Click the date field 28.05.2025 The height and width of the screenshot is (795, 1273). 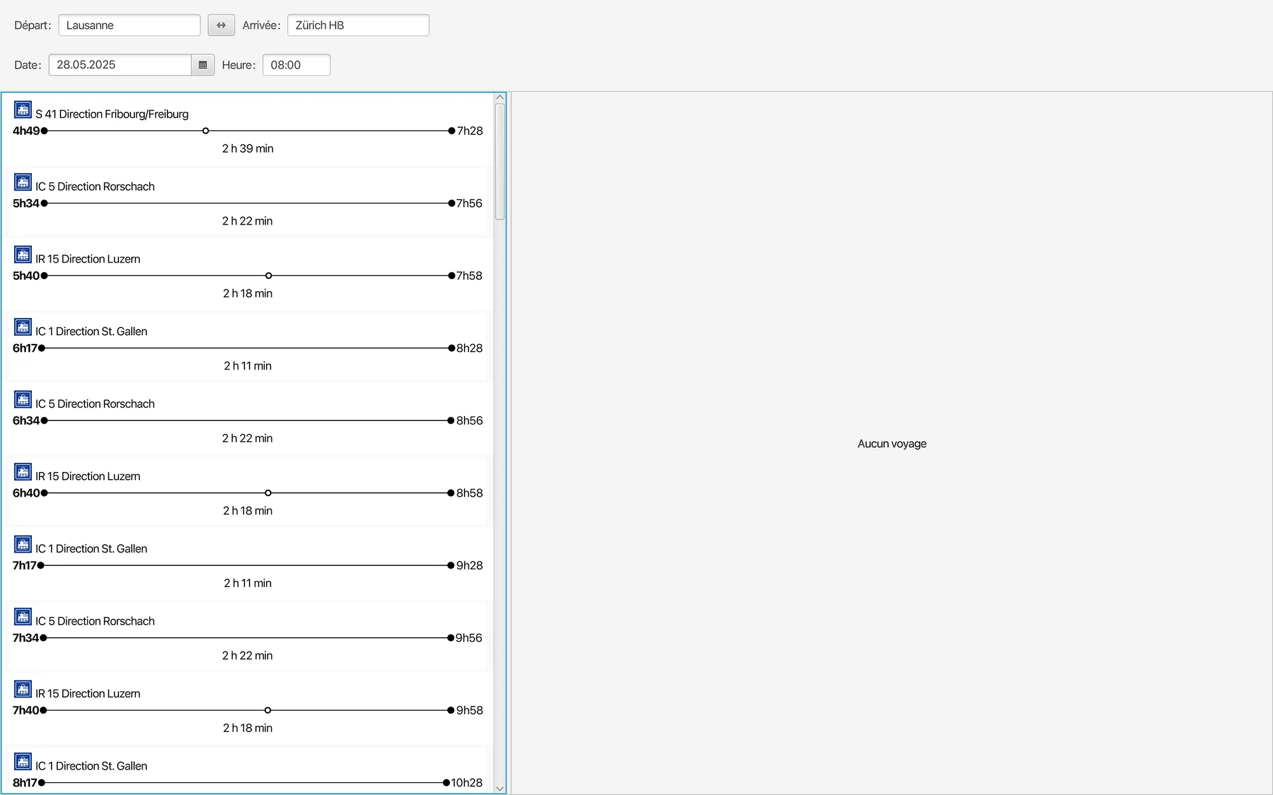[x=120, y=65]
